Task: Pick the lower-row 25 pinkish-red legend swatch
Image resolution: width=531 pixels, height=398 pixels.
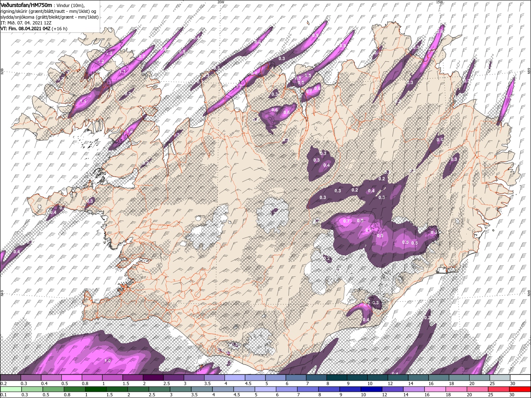Action: [499, 389]
